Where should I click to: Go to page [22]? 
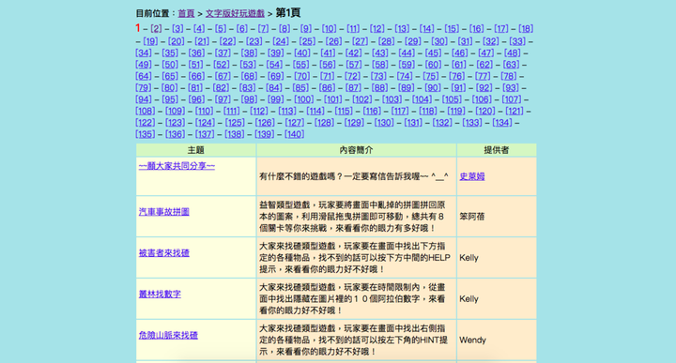click(227, 41)
